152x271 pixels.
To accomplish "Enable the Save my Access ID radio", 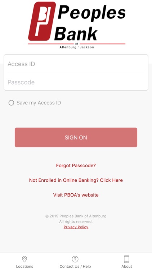I will click(12, 103).
